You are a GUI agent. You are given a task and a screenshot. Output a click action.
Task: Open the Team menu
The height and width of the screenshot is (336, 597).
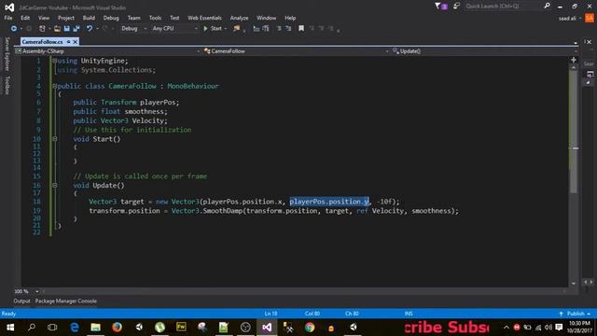(x=133, y=18)
